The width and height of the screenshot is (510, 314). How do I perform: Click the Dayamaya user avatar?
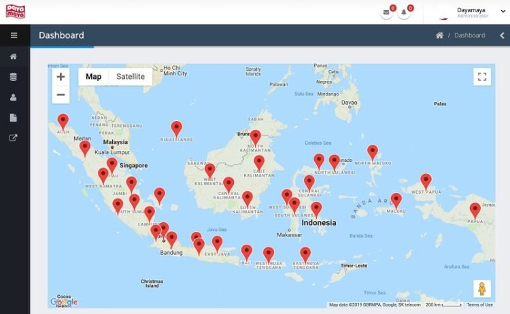pos(443,13)
